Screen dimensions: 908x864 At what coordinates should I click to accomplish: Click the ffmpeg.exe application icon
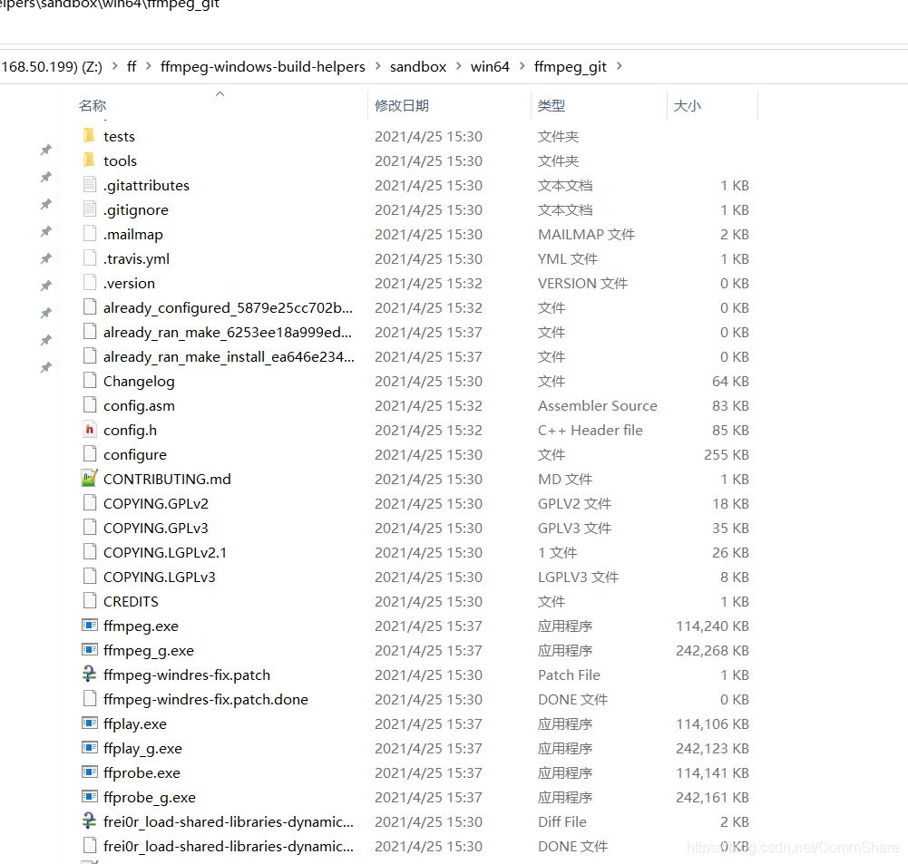click(89, 625)
